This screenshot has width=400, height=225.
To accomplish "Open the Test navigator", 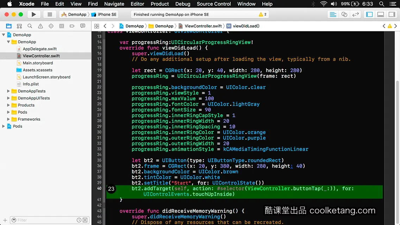I will 51,26.
